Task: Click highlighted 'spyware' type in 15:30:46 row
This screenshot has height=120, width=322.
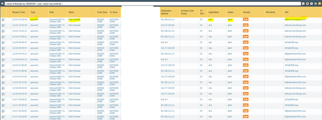Action: tap(34, 19)
